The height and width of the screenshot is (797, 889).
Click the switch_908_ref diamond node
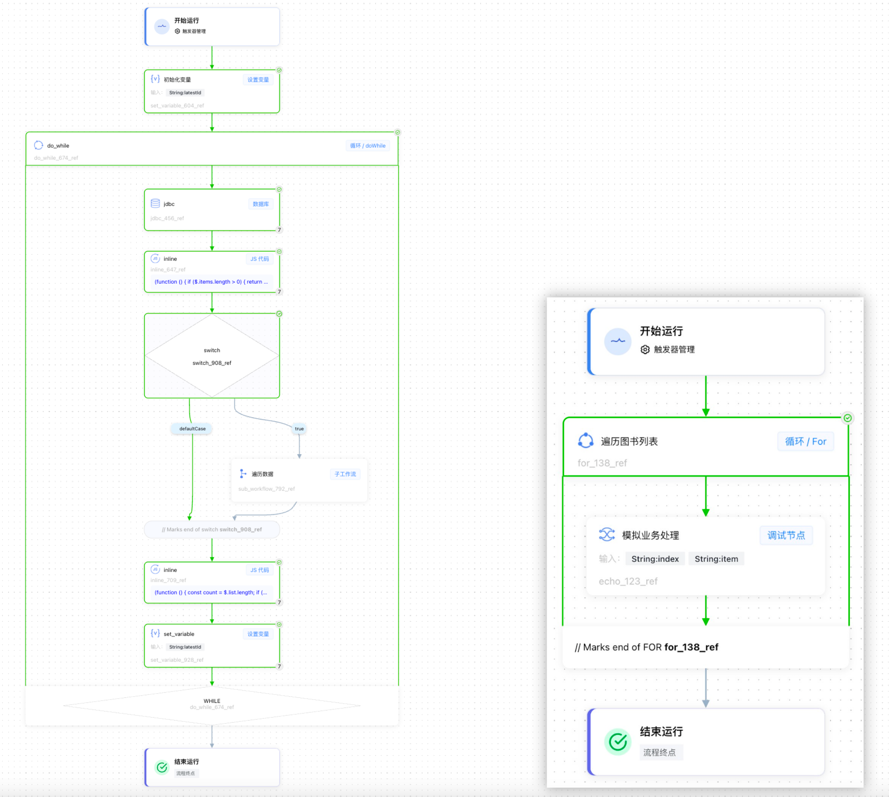212,355
